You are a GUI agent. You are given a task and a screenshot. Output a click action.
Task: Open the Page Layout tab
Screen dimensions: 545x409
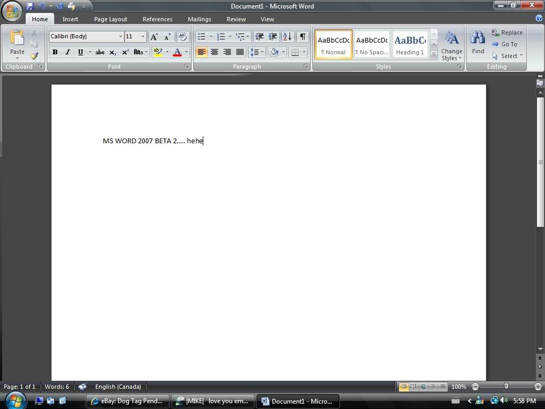pyautogui.click(x=111, y=19)
